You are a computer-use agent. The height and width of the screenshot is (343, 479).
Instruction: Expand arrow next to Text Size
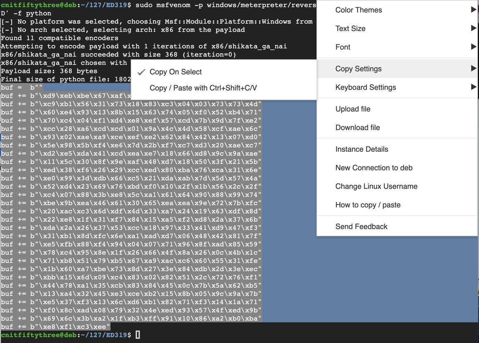coord(473,28)
